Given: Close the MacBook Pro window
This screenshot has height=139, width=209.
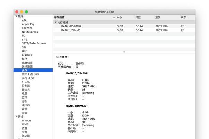Looking at the screenshot, I should click(x=17, y=12).
